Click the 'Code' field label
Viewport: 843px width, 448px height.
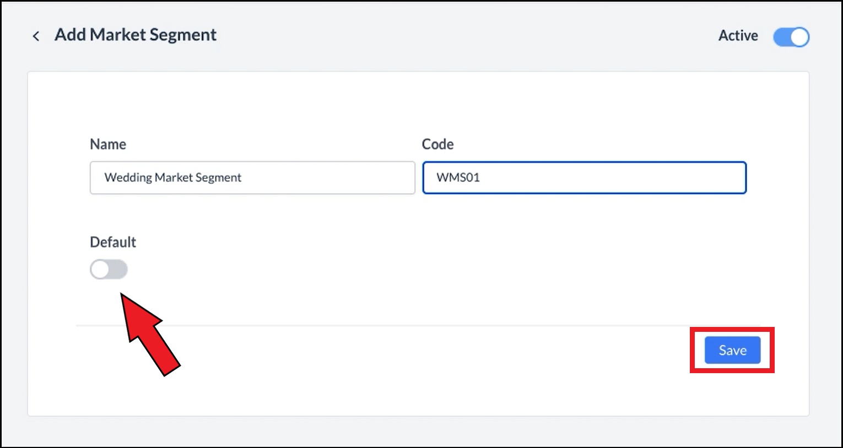[x=437, y=144]
